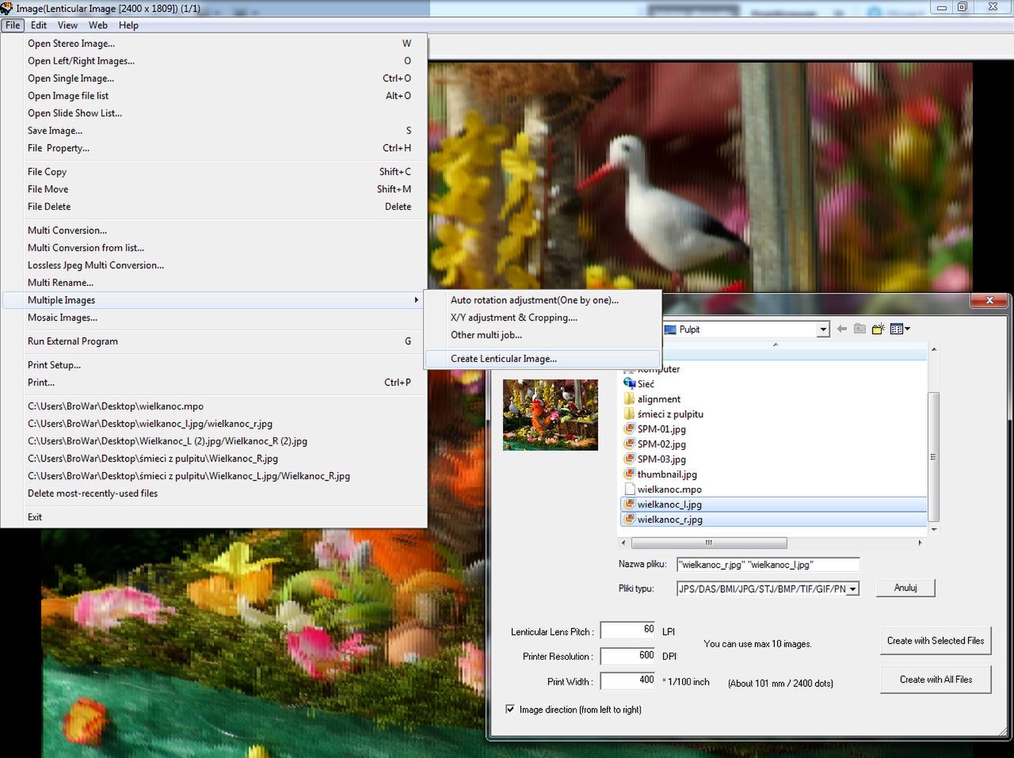Click the Print Width field

[x=629, y=680]
